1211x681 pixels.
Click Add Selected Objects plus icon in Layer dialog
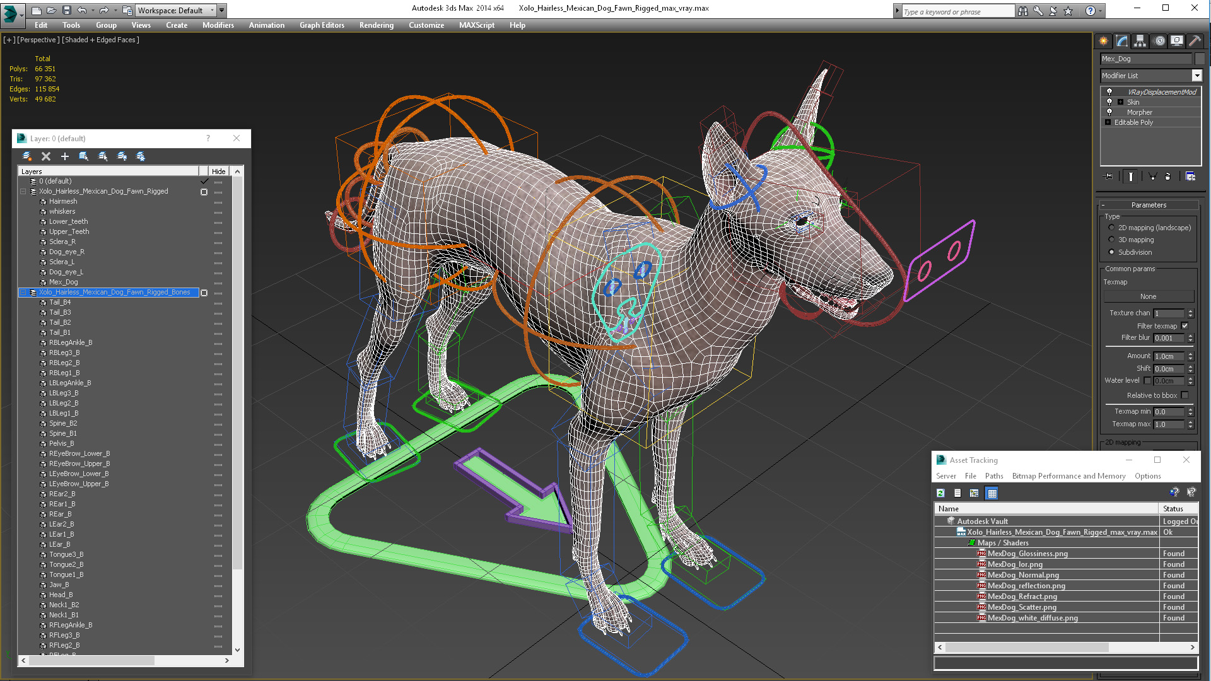point(65,156)
